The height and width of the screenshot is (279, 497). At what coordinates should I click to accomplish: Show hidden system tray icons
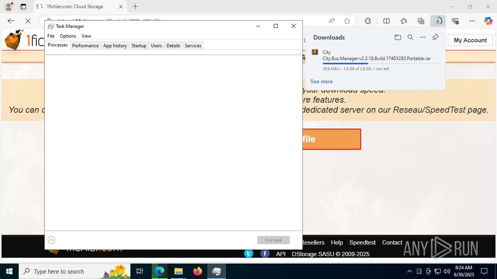pos(409,271)
